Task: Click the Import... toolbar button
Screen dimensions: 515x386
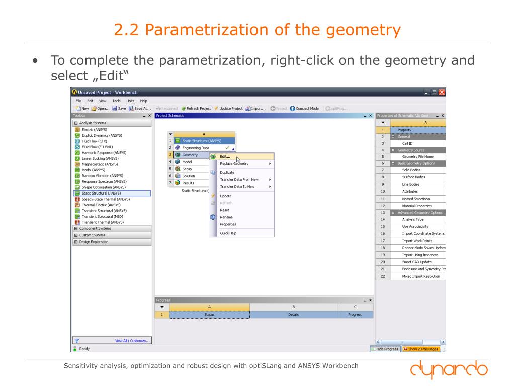Action: pyautogui.click(x=255, y=109)
